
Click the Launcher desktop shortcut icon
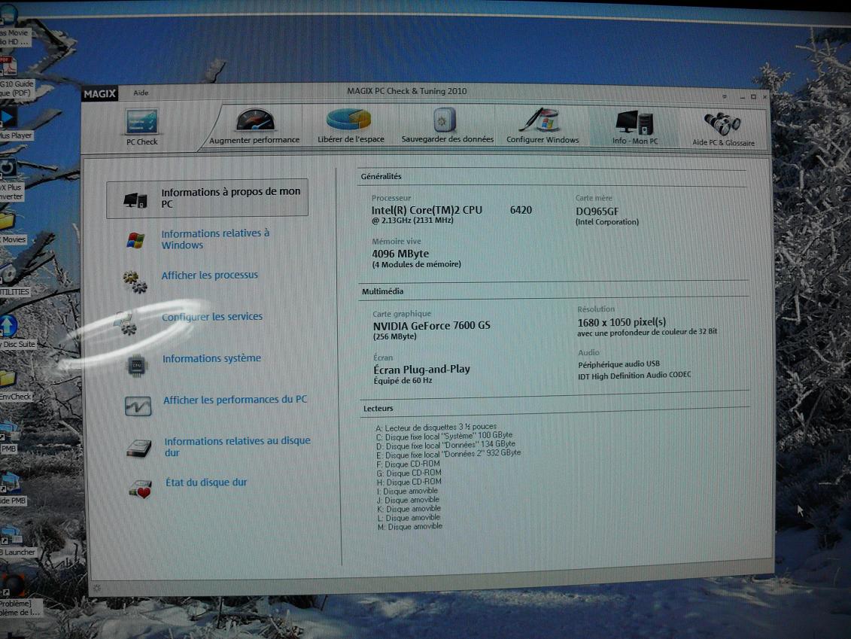(11, 535)
